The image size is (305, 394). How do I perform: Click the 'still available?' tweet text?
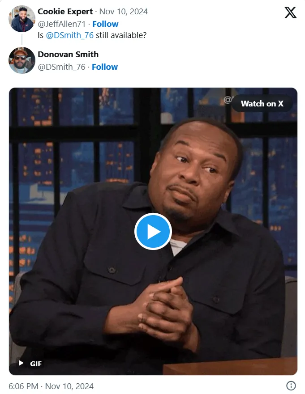(x=121, y=35)
